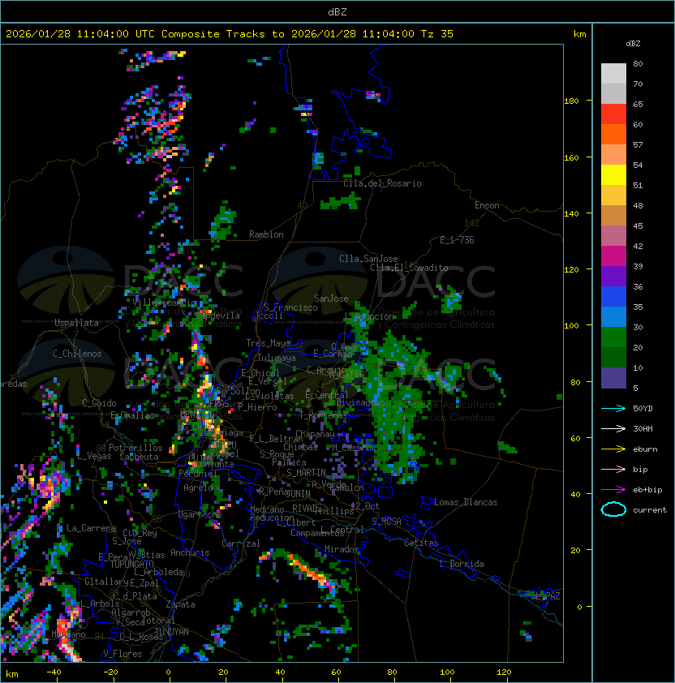The width and height of the screenshot is (675, 683).
Task: Click the 'S_MARTIN' map label
Action: point(306,473)
